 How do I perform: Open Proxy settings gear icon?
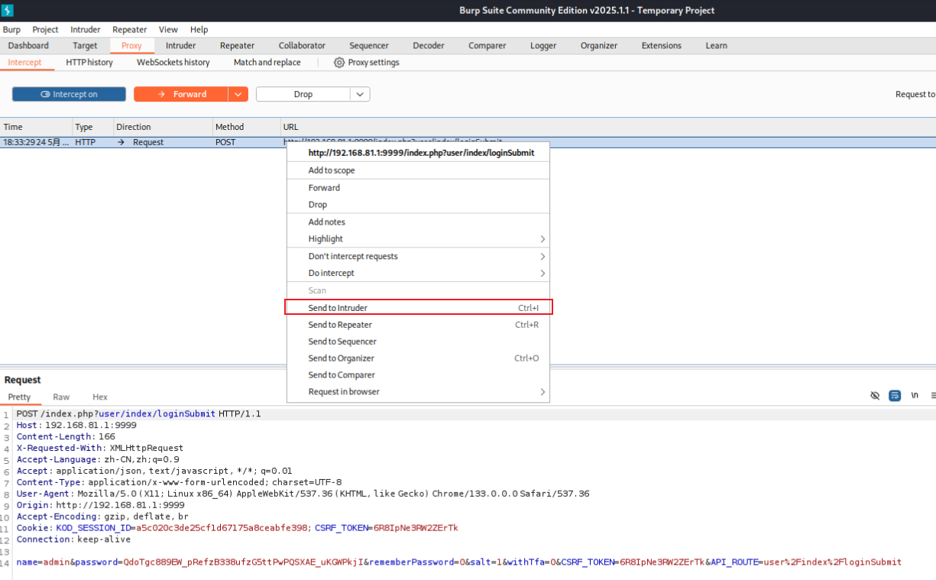point(339,63)
